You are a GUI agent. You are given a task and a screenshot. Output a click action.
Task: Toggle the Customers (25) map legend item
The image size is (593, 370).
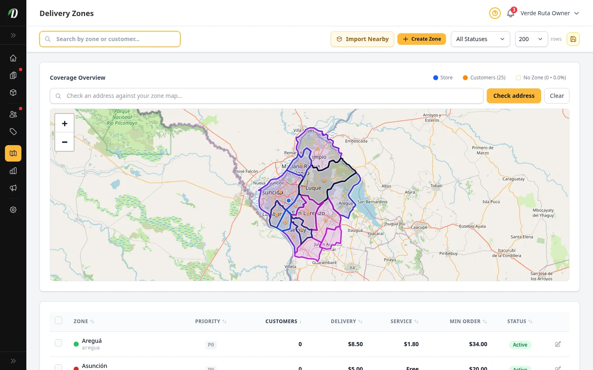484,77
